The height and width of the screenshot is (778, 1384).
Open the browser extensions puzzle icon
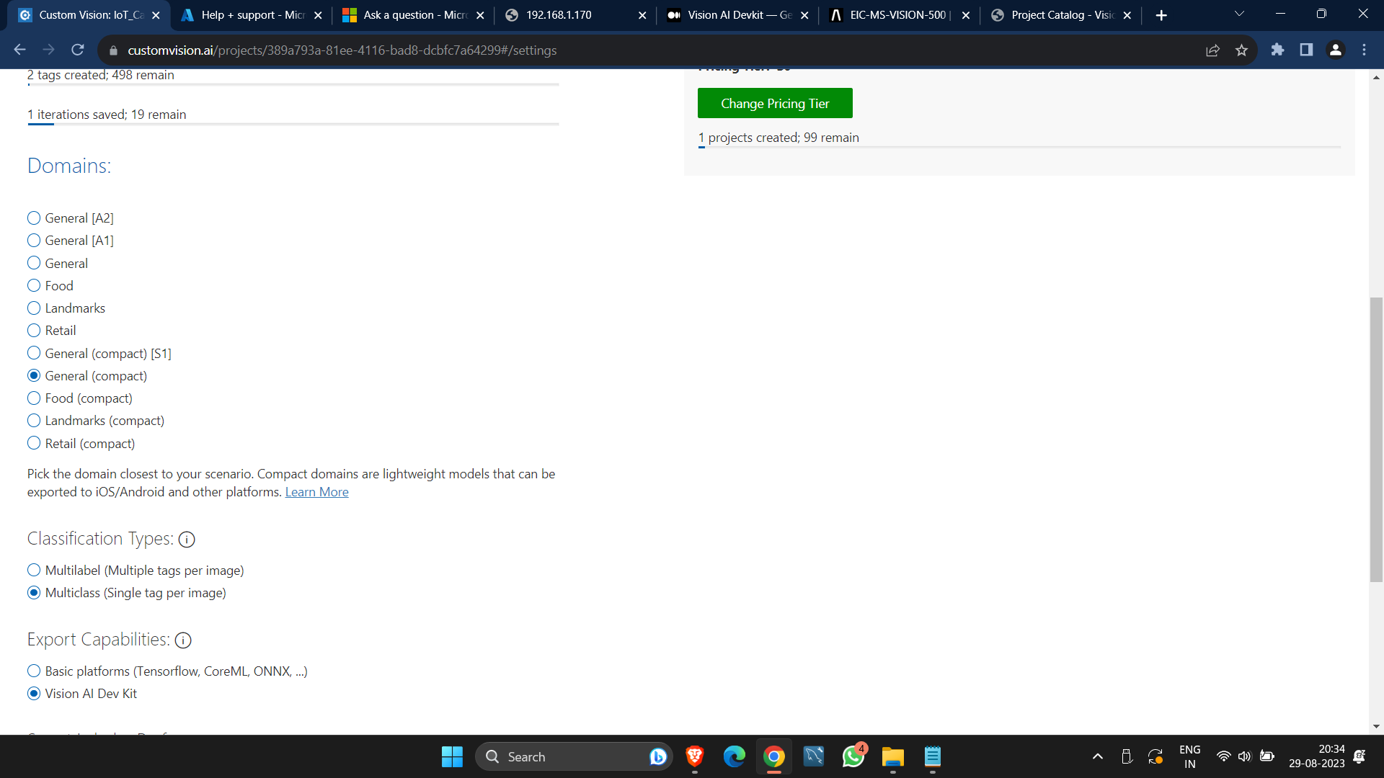[x=1277, y=50]
